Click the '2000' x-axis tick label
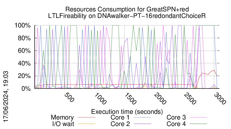Screen dimensions: 231x129 tap(160, 99)
